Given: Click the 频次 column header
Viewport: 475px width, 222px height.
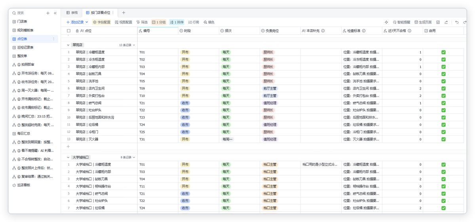Looking at the screenshot, I should click(x=239, y=30).
